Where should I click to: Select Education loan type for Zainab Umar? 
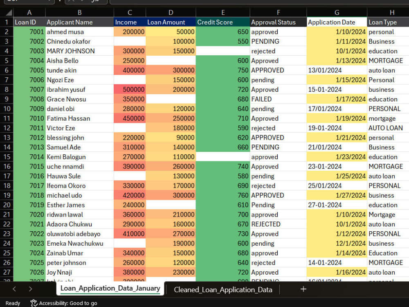pyautogui.click(x=388, y=253)
